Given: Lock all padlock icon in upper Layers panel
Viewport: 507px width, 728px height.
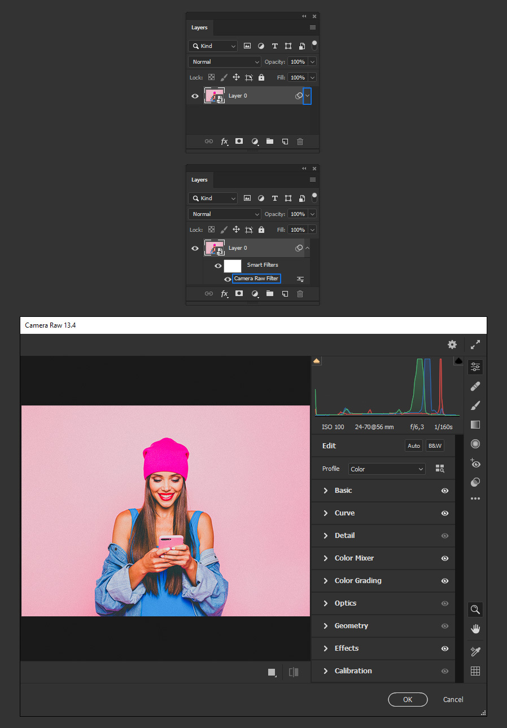Looking at the screenshot, I should tap(261, 77).
